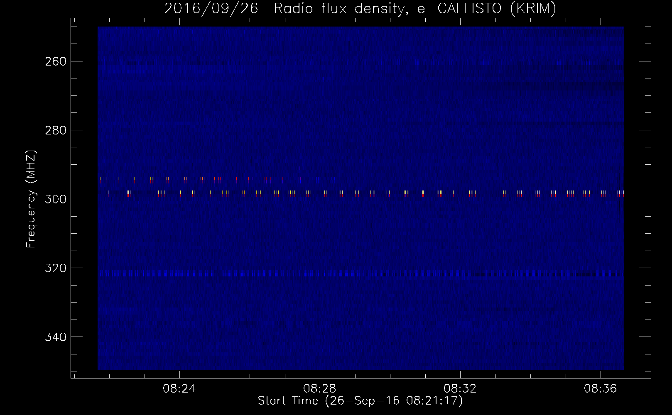Click the 08:24 time tick label

click(179, 389)
